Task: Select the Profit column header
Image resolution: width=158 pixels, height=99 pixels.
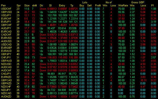Action: (x=98, y=6)
